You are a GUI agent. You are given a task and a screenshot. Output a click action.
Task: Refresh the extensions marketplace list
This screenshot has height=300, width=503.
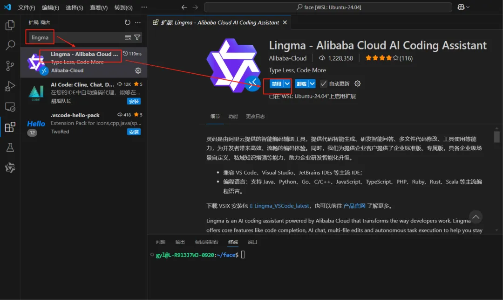tap(127, 22)
